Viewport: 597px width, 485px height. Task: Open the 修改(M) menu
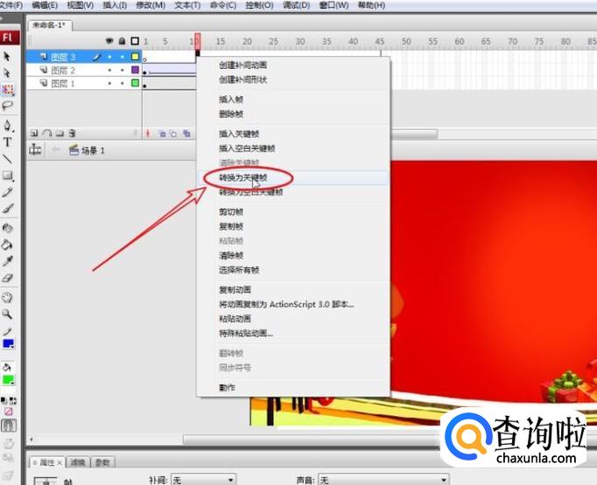(x=151, y=5)
